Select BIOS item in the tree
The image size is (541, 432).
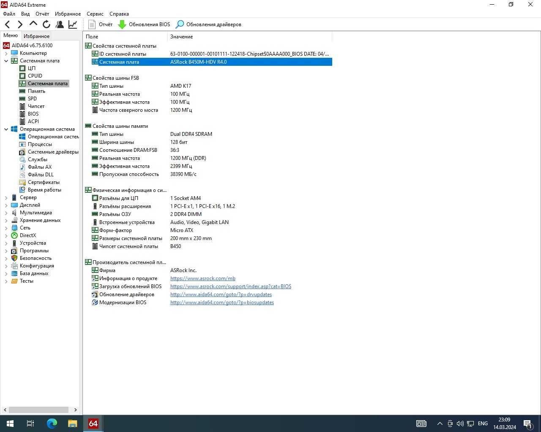(x=33, y=114)
